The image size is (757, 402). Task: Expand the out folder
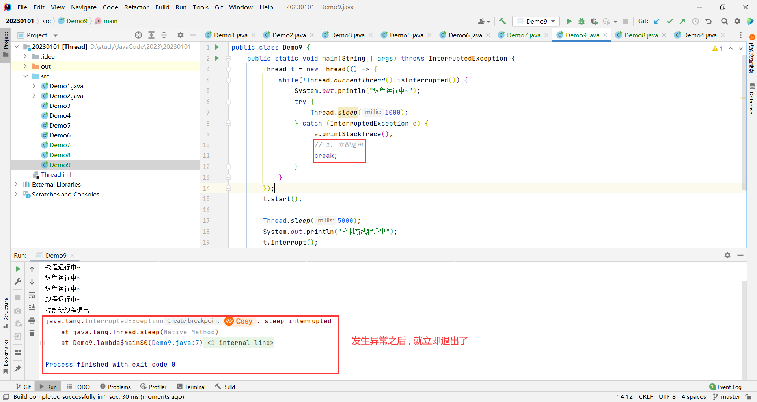click(x=25, y=66)
